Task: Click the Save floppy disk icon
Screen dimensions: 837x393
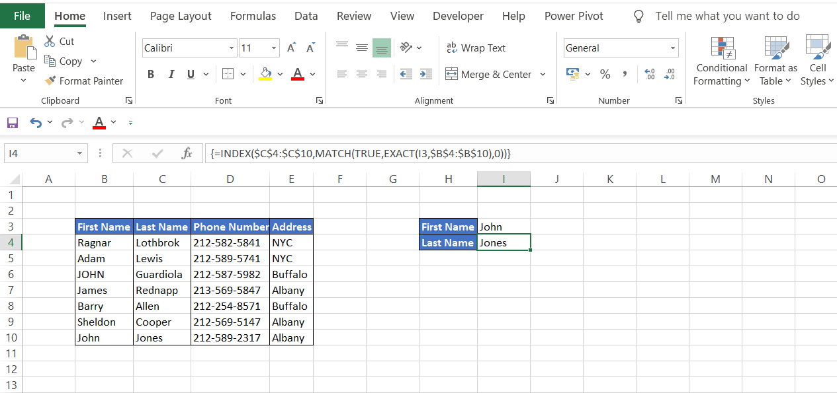Action: click(12, 123)
